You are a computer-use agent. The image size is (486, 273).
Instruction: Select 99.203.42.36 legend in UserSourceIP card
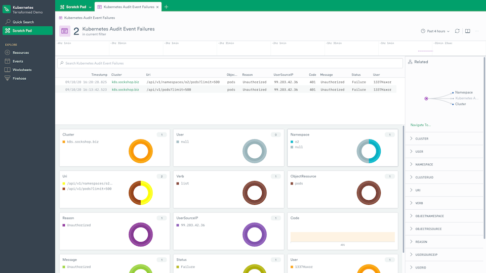(x=191, y=225)
